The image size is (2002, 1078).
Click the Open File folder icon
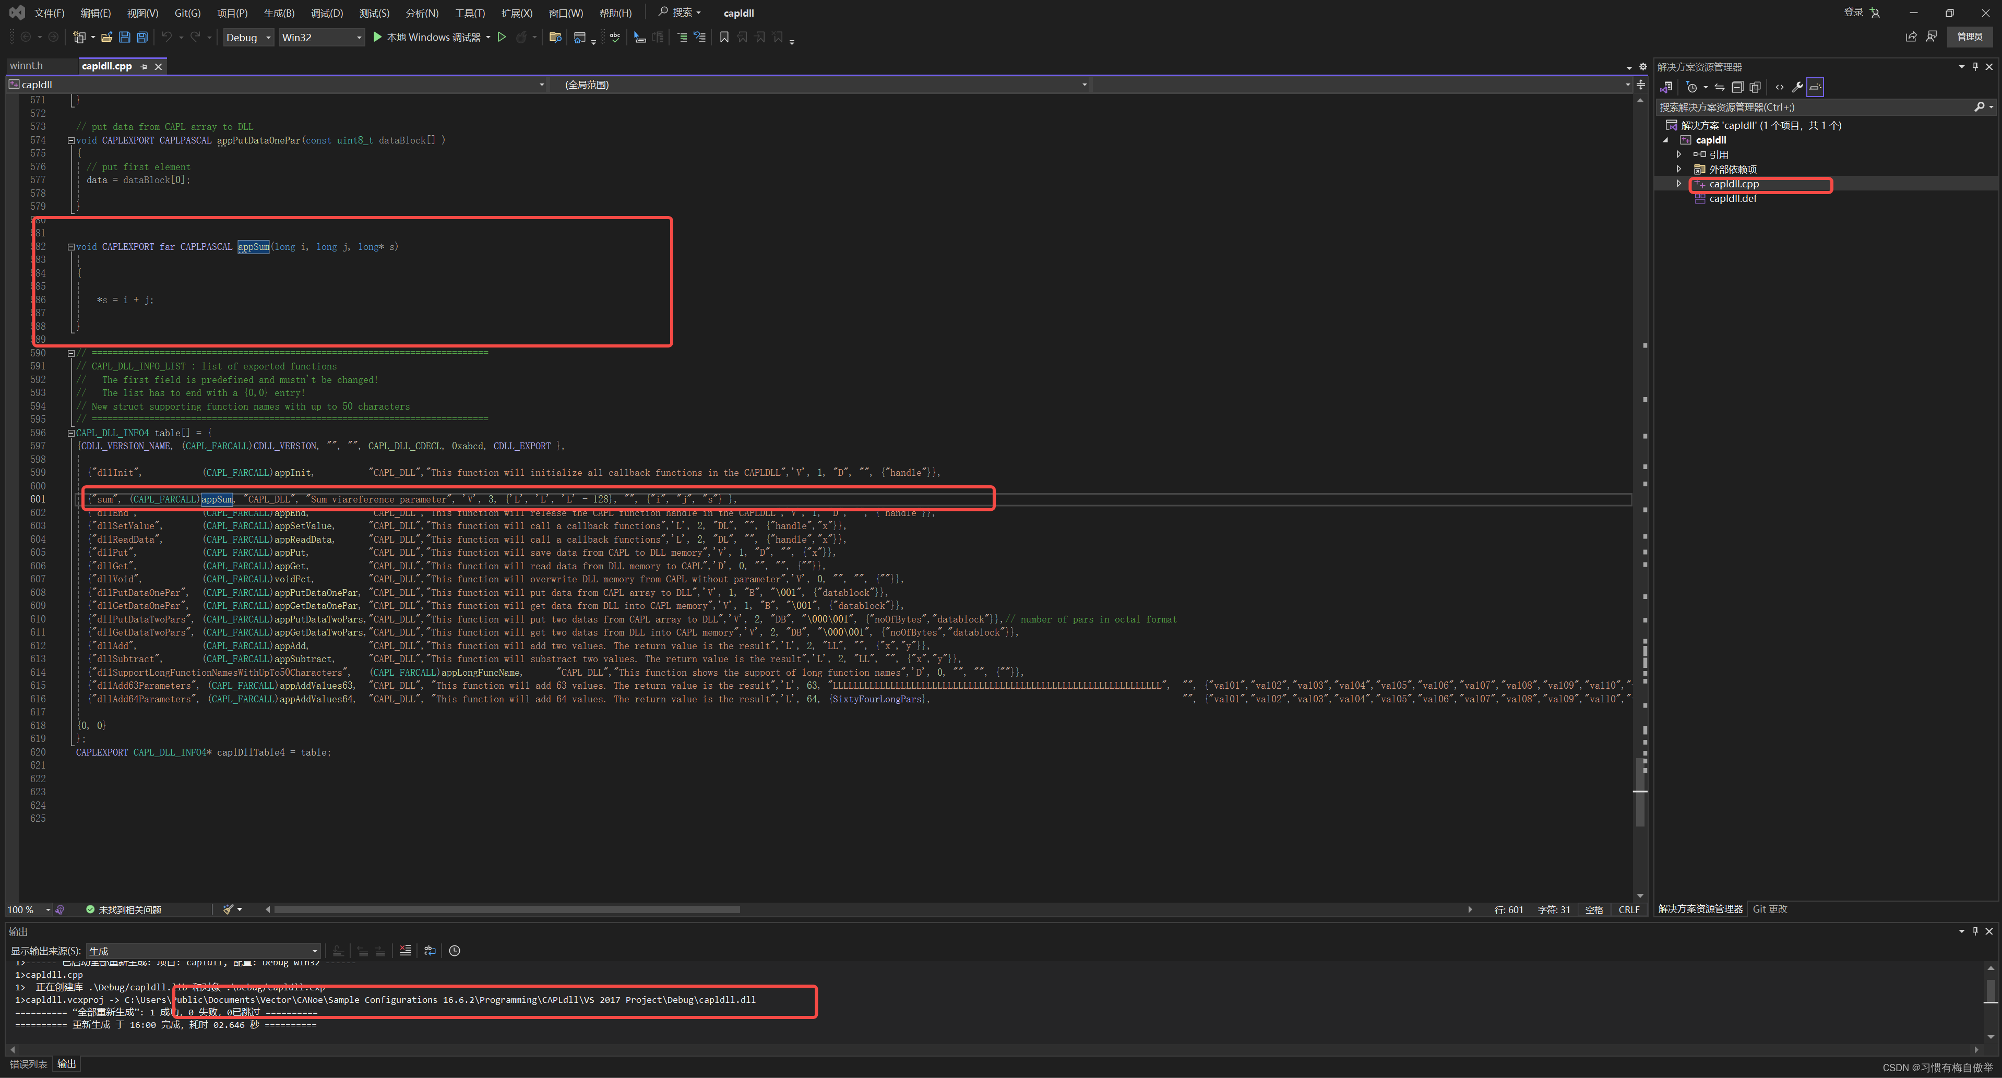click(x=106, y=37)
